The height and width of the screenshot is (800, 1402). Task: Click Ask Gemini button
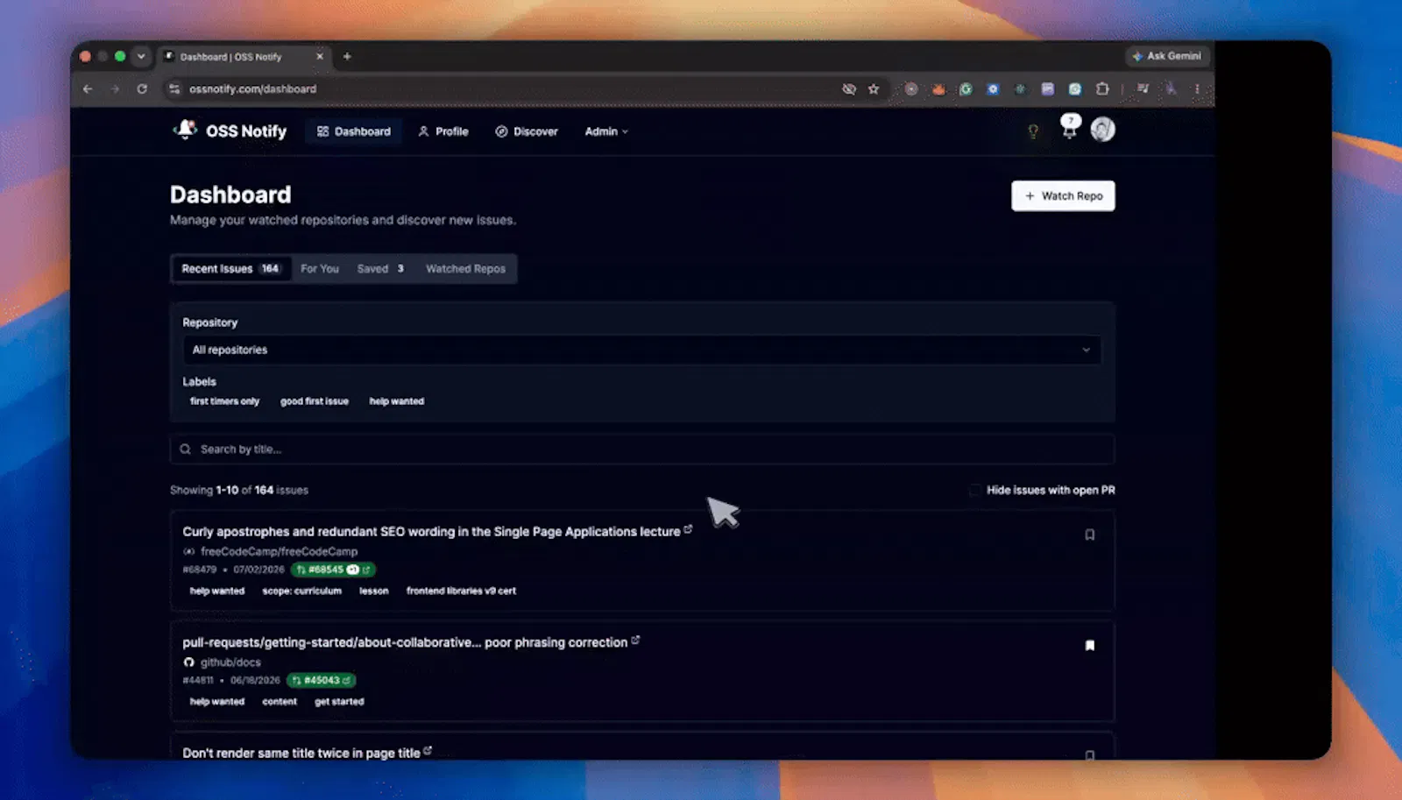pyautogui.click(x=1166, y=56)
